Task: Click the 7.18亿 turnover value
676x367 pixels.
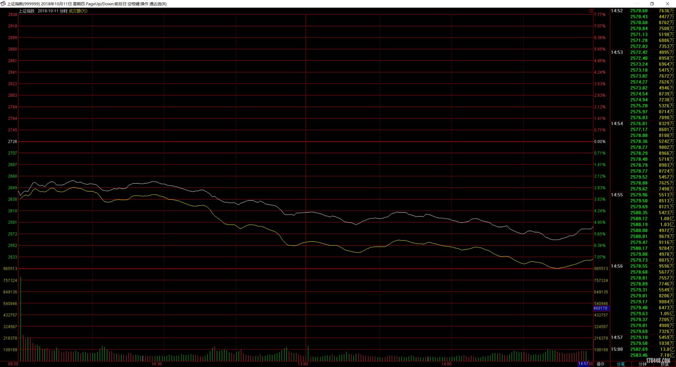Action: [667, 355]
